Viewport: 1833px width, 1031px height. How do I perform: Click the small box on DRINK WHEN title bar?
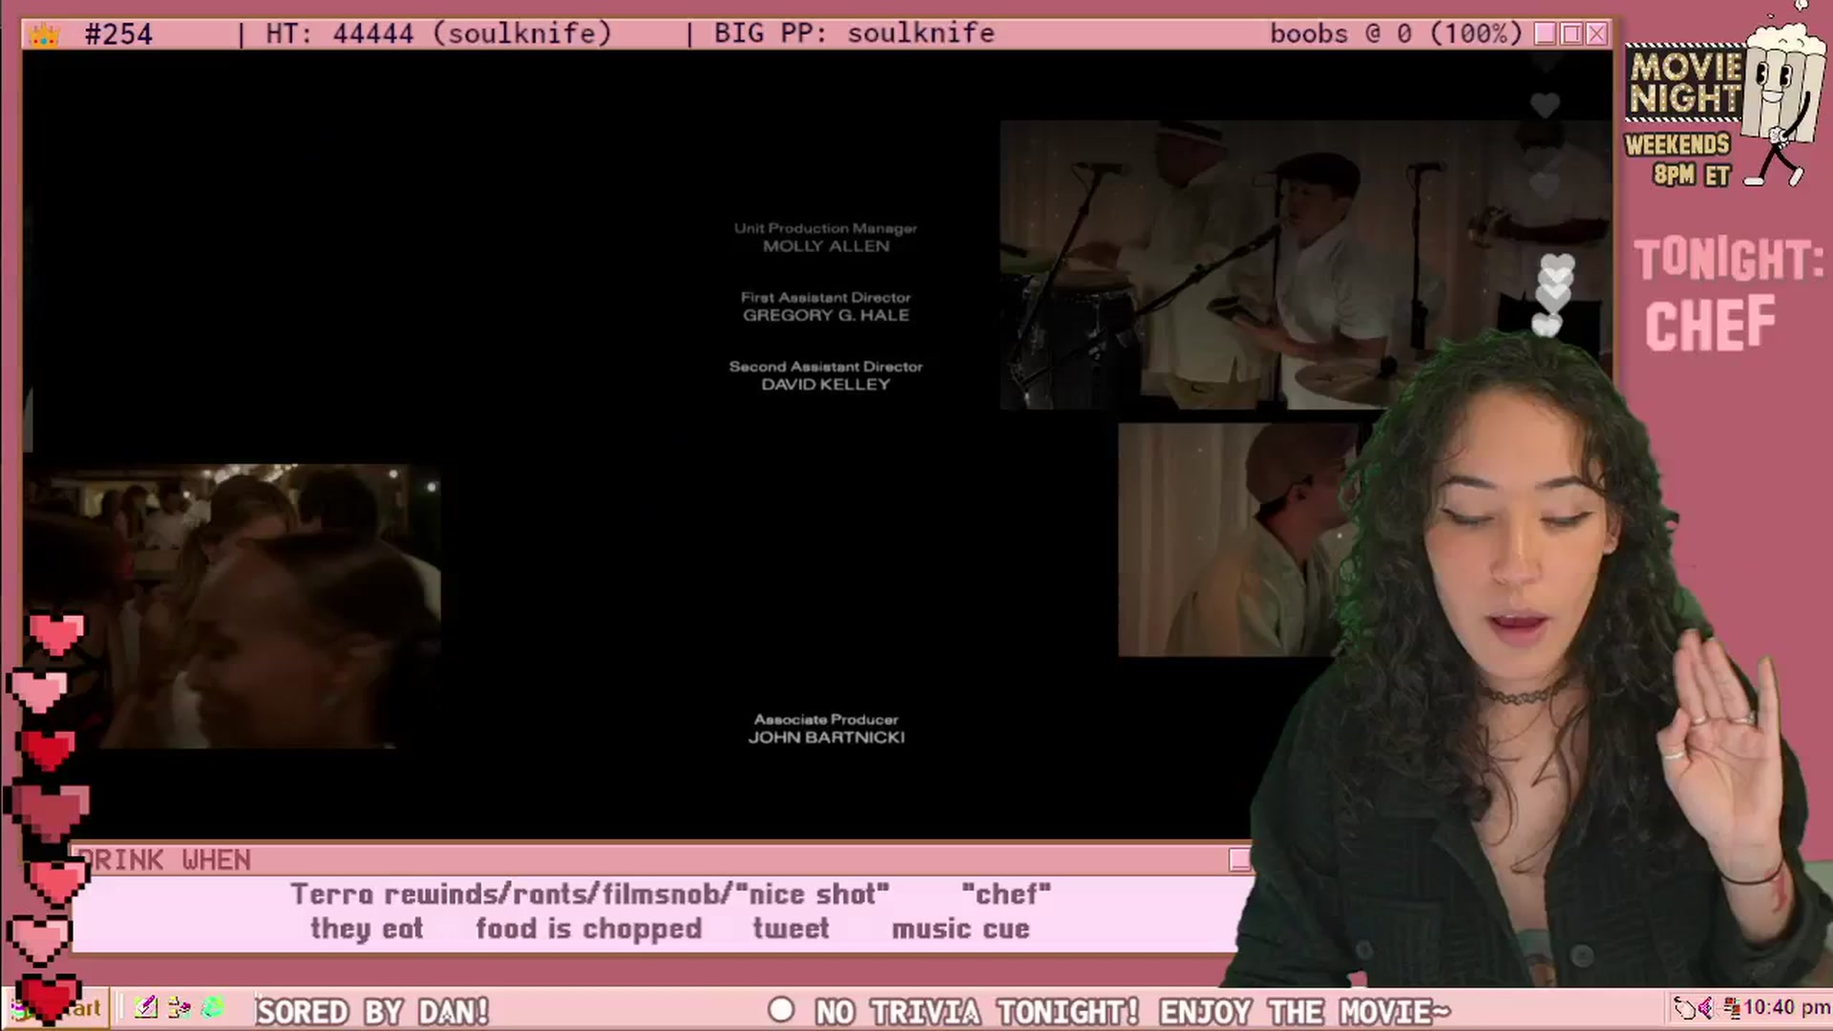point(1239,860)
